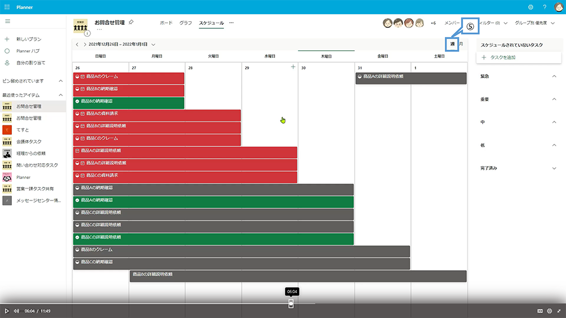Mark 商品Aの資料請求 task complete circle

point(77,114)
